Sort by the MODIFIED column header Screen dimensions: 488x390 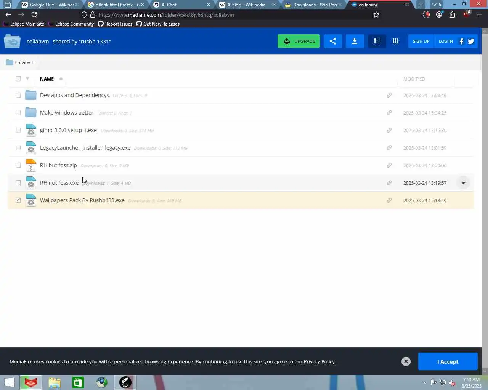(414, 79)
